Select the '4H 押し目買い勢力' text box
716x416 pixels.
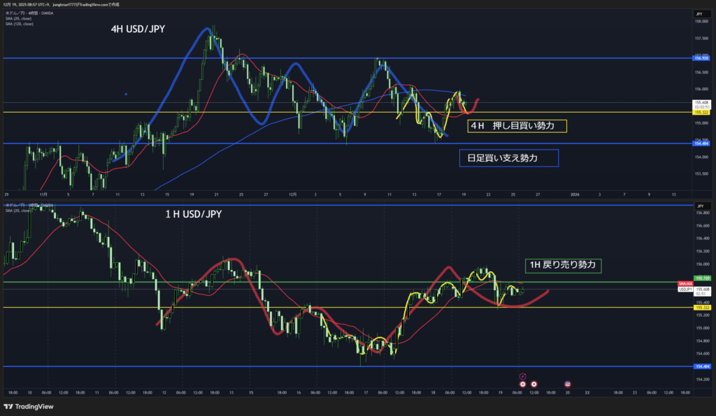click(x=517, y=127)
